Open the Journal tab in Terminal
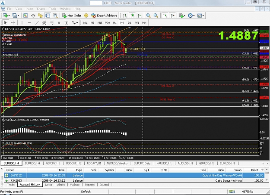The image size is (270, 195). point(105,185)
